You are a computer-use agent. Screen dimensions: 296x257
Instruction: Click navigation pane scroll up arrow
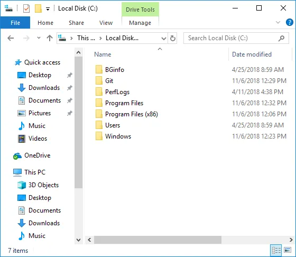tap(79, 53)
